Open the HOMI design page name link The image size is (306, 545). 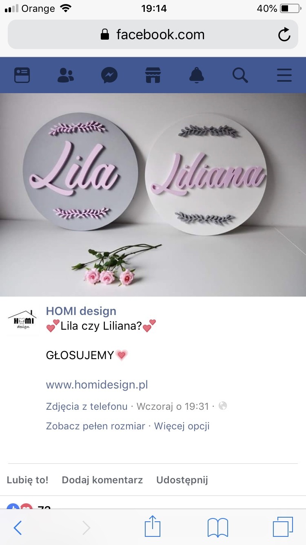[81, 311]
